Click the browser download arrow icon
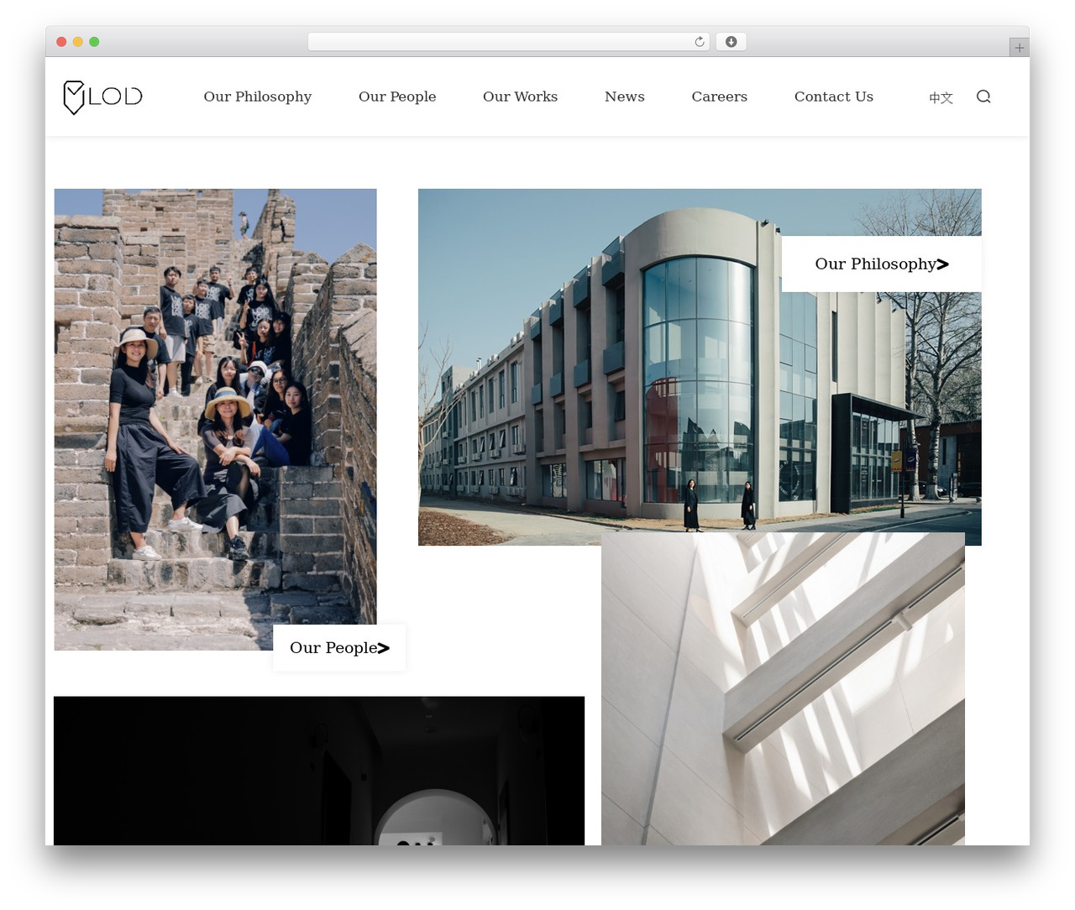Image resolution: width=1075 pixels, height=910 pixels. click(x=731, y=42)
